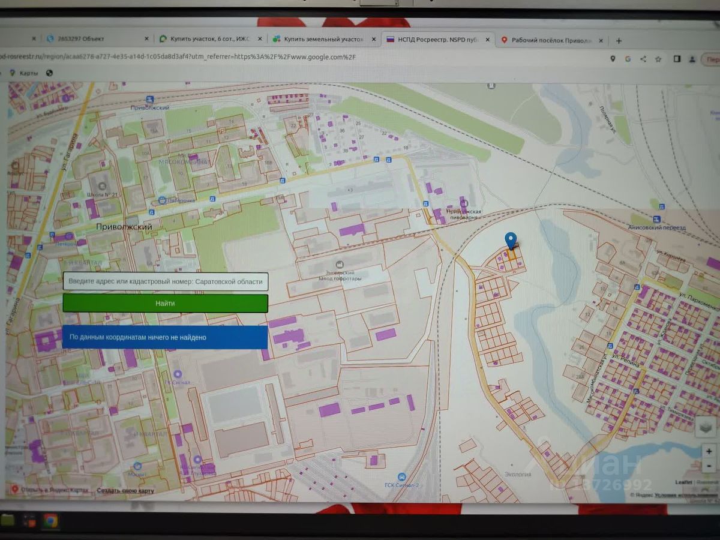Image resolution: width=720 pixels, height=540 pixels.
Task: Select the Купить участок, 6 сот. tab
Action: point(210,38)
